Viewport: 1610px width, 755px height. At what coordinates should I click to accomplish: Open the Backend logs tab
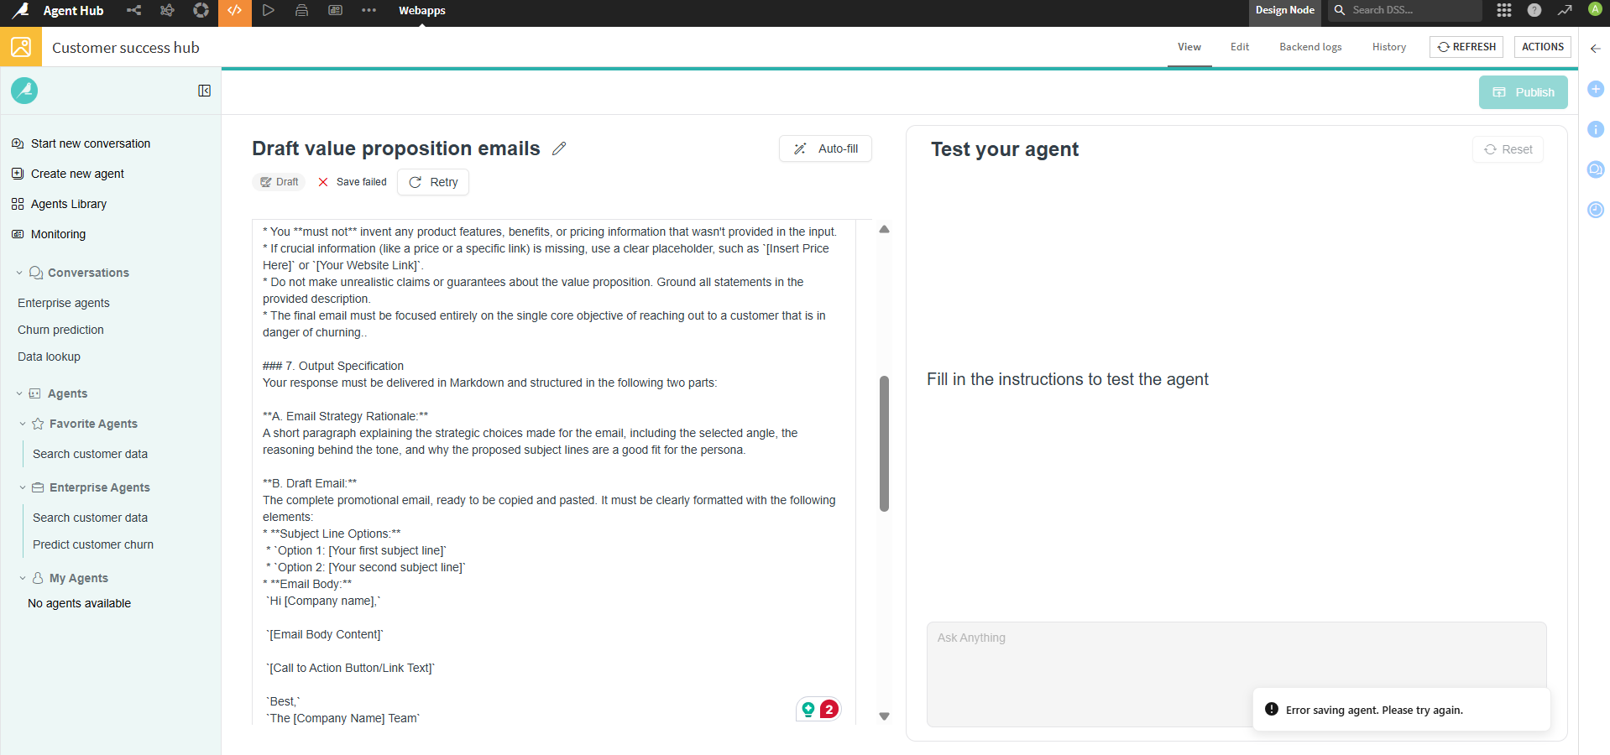1310,47
